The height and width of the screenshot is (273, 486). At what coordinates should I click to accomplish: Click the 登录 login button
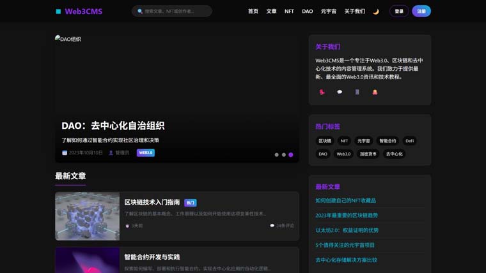click(x=399, y=11)
